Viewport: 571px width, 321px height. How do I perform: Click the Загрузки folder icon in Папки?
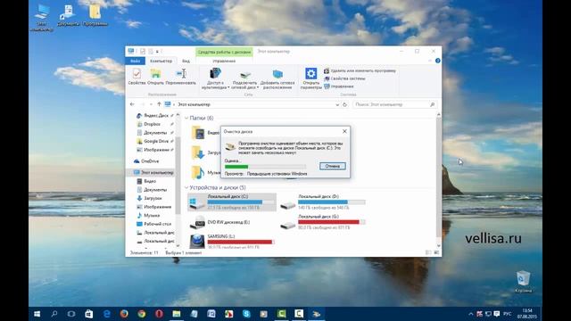coord(198,152)
